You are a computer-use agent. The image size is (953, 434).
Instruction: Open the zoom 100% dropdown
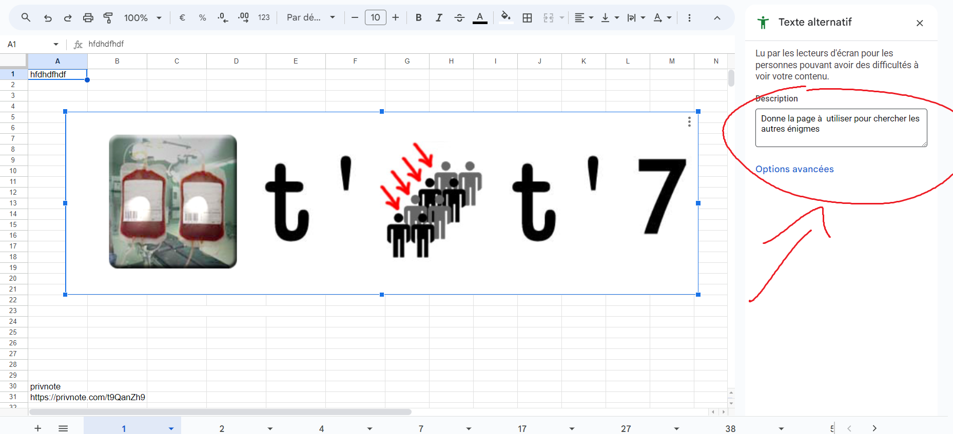(x=143, y=17)
